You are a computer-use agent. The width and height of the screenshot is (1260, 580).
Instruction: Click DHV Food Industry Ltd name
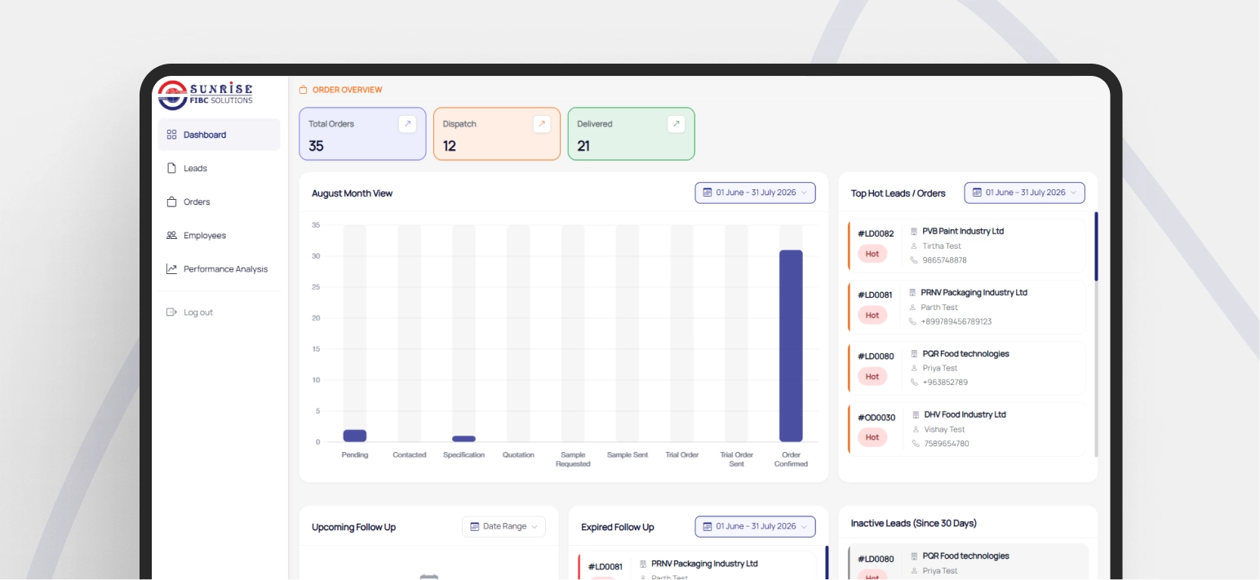pyautogui.click(x=965, y=414)
